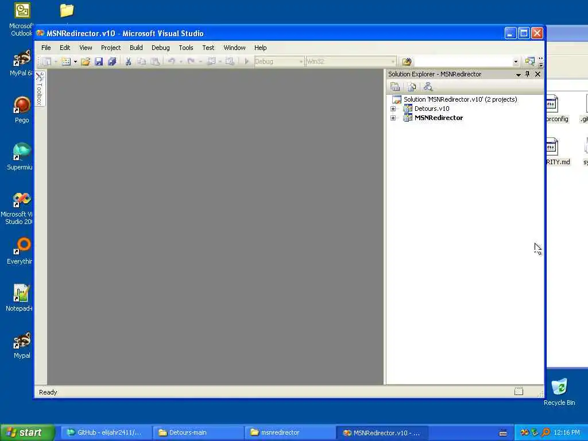588x441 pixels.
Task: Open the Find combo box dropdown arrow
Action: pyautogui.click(x=516, y=62)
